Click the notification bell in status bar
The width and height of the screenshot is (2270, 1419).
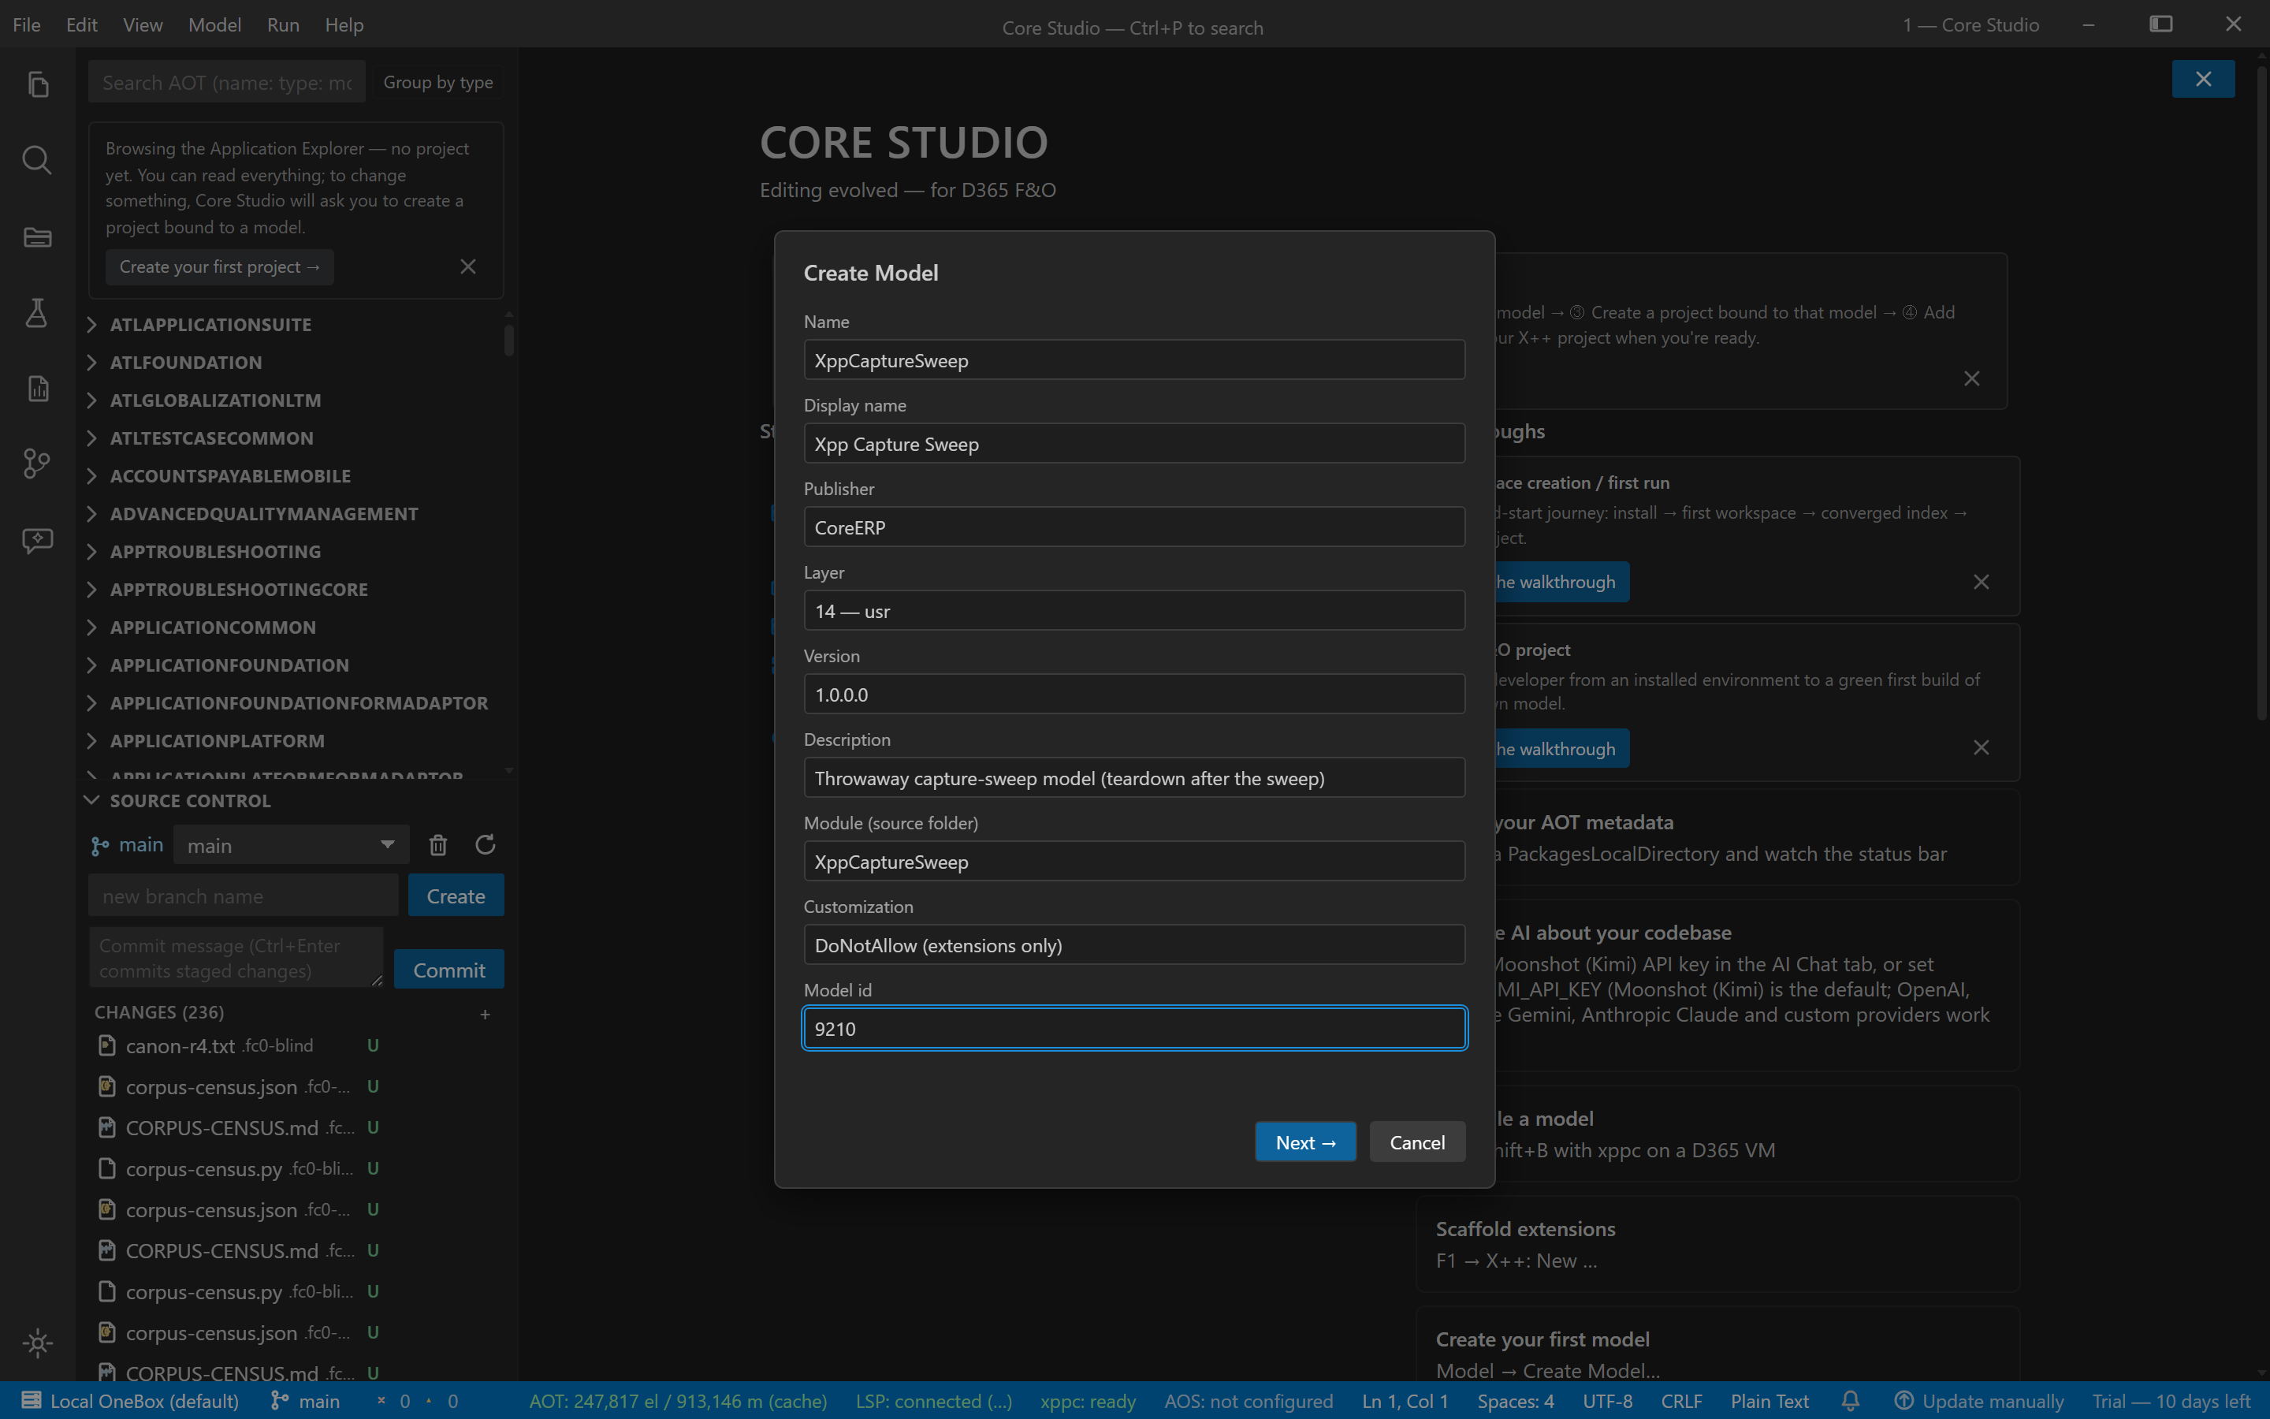coord(1850,1401)
